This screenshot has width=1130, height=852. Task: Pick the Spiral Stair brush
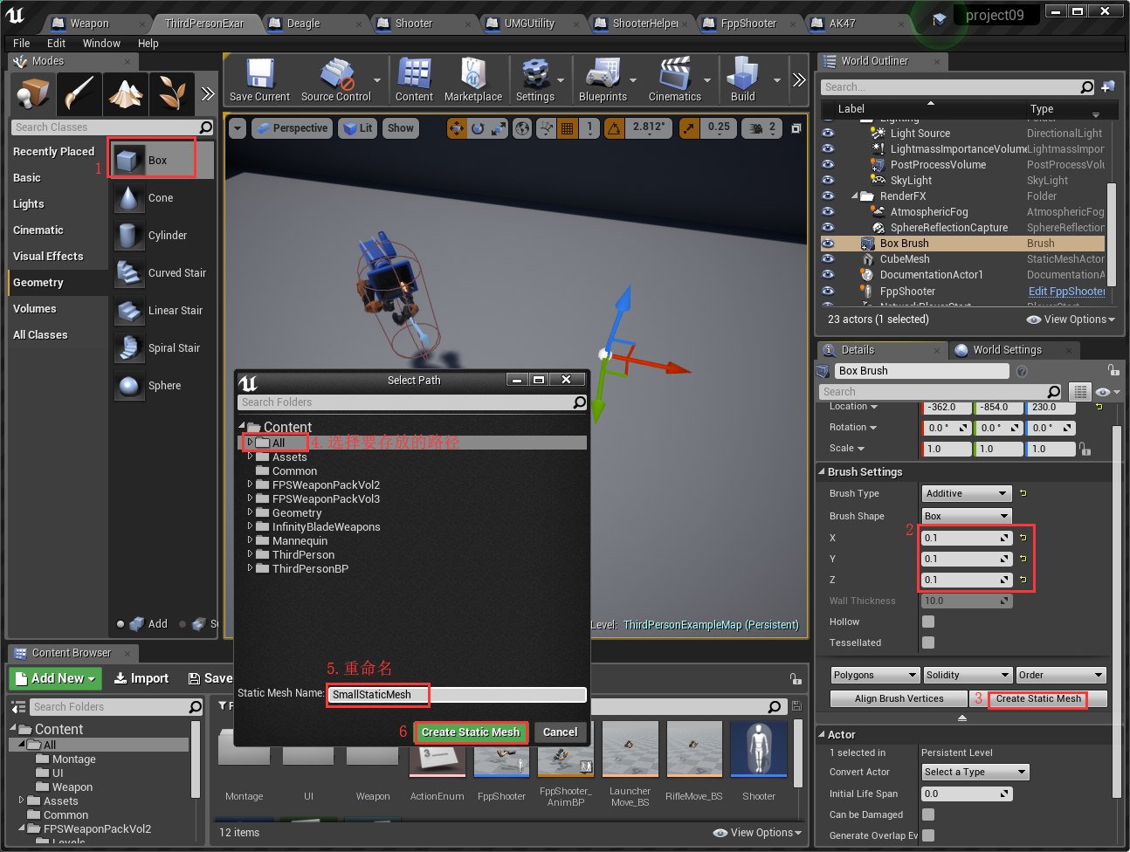[162, 348]
